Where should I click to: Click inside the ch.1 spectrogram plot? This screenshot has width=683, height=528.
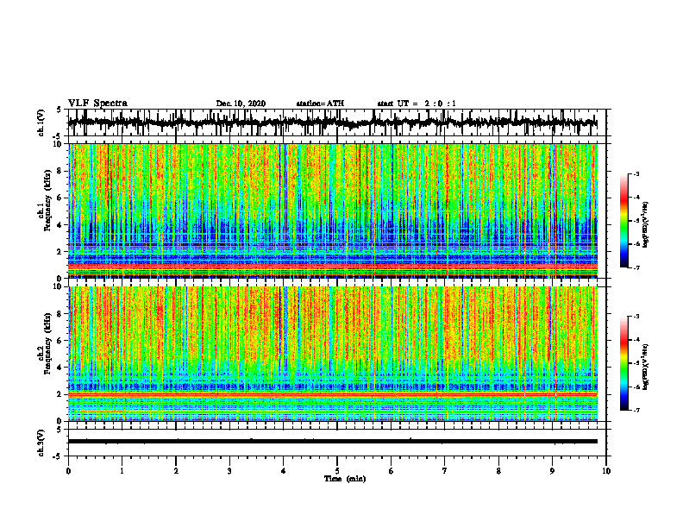click(x=332, y=211)
